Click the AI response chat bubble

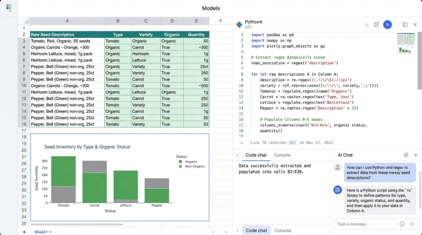[380, 200]
